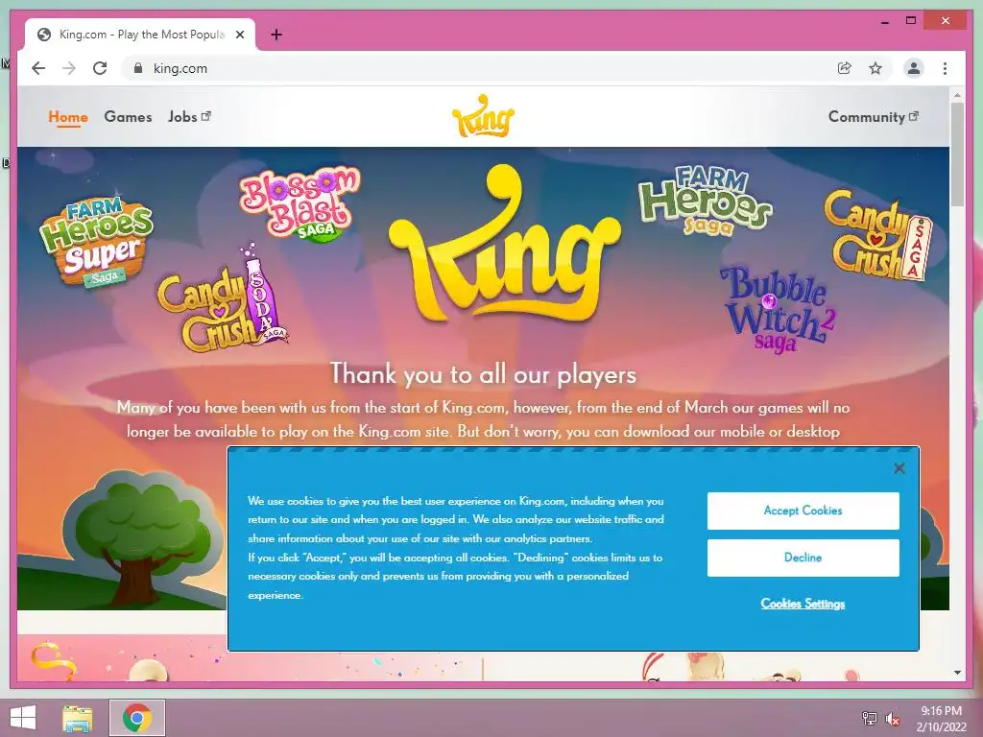
Task: Click the Chrome icon in the taskbar
Action: click(137, 718)
